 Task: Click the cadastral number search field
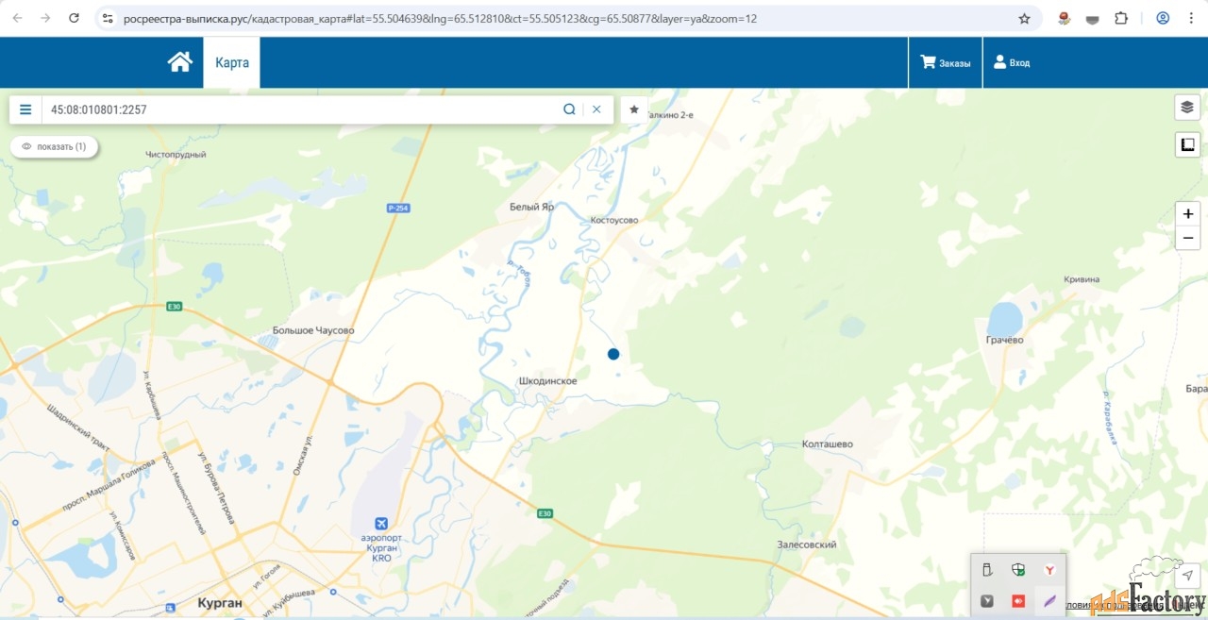pos(302,109)
